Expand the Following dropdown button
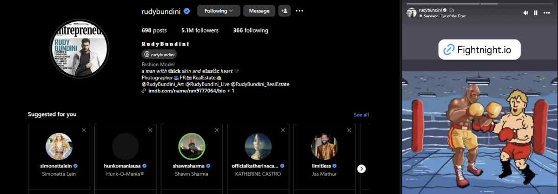This screenshot has height=194, width=558. [x=219, y=11]
